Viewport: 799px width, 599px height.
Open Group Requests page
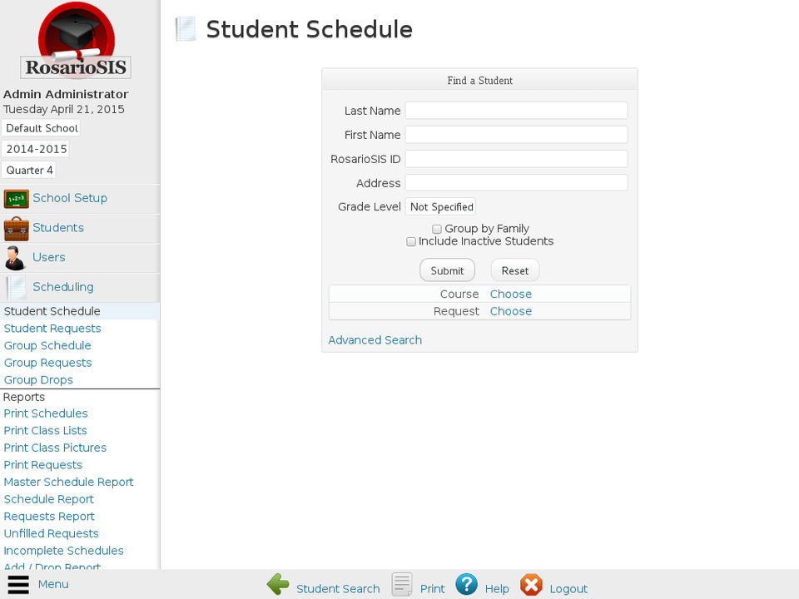click(48, 363)
